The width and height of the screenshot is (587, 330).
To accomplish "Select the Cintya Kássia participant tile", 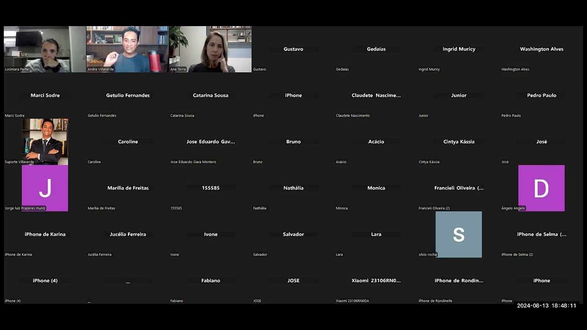I will pyautogui.click(x=459, y=142).
